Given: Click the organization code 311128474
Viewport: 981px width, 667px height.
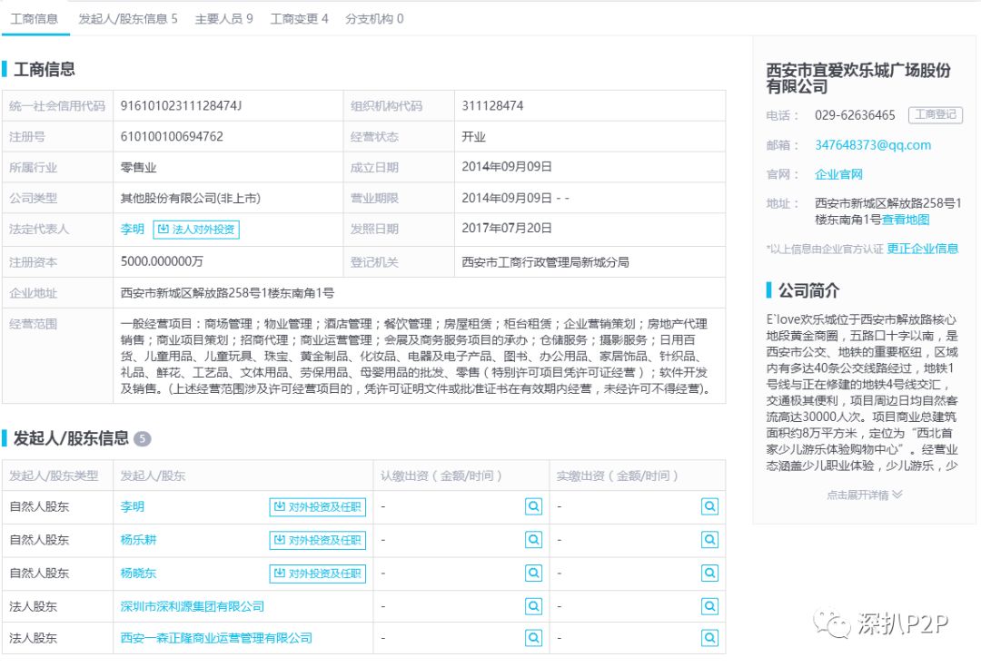Looking at the screenshot, I should click(x=492, y=105).
